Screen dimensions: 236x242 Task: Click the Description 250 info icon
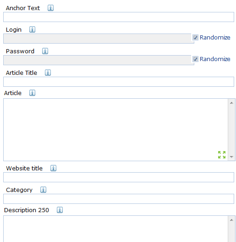pyautogui.click(x=60, y=210)
